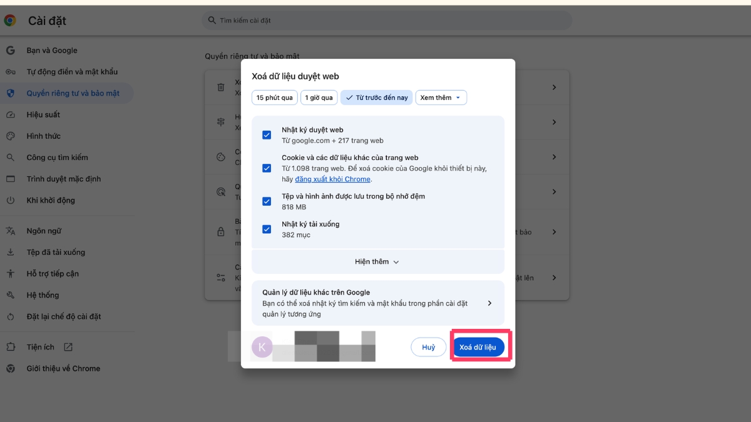Open Quản lý dữ liệu khác trên Google arrow
The image size is (751, 422).
click(x=489, y=303)
